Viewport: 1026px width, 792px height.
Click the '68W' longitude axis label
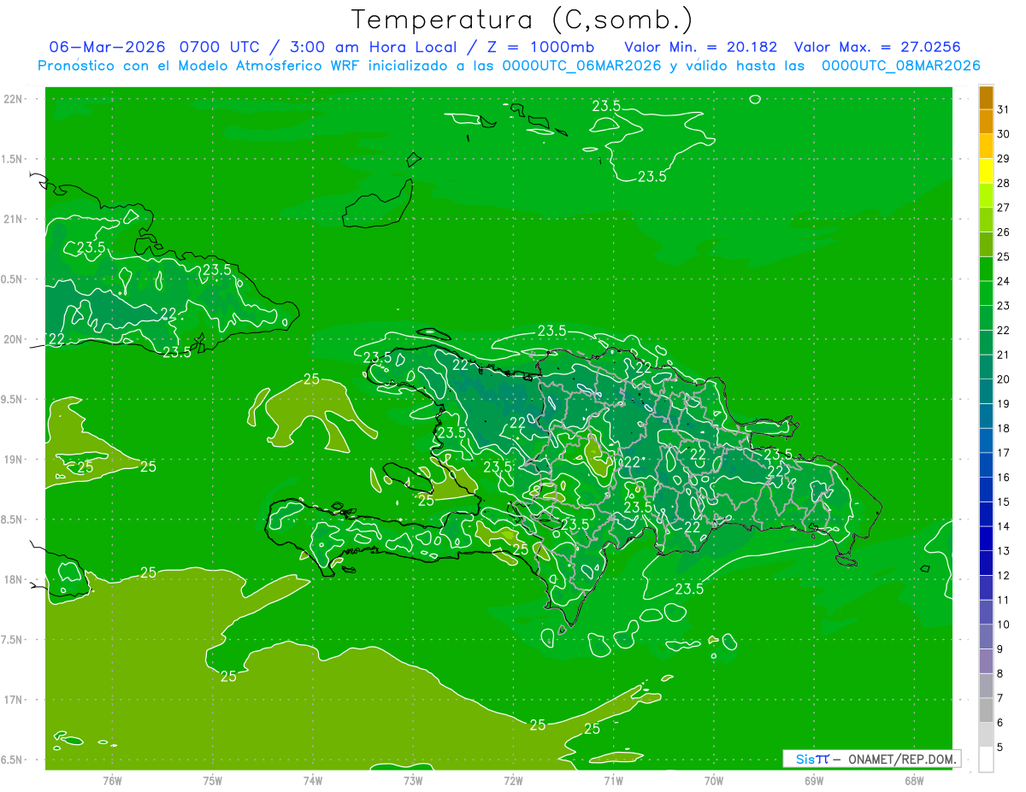click(914, 781)
